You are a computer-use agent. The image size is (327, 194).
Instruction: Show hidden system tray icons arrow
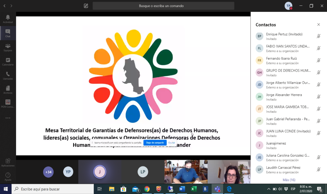[x=269, y=189]
